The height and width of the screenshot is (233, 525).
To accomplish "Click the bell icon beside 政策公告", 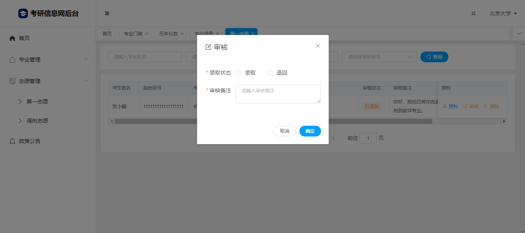I will 12,141.
